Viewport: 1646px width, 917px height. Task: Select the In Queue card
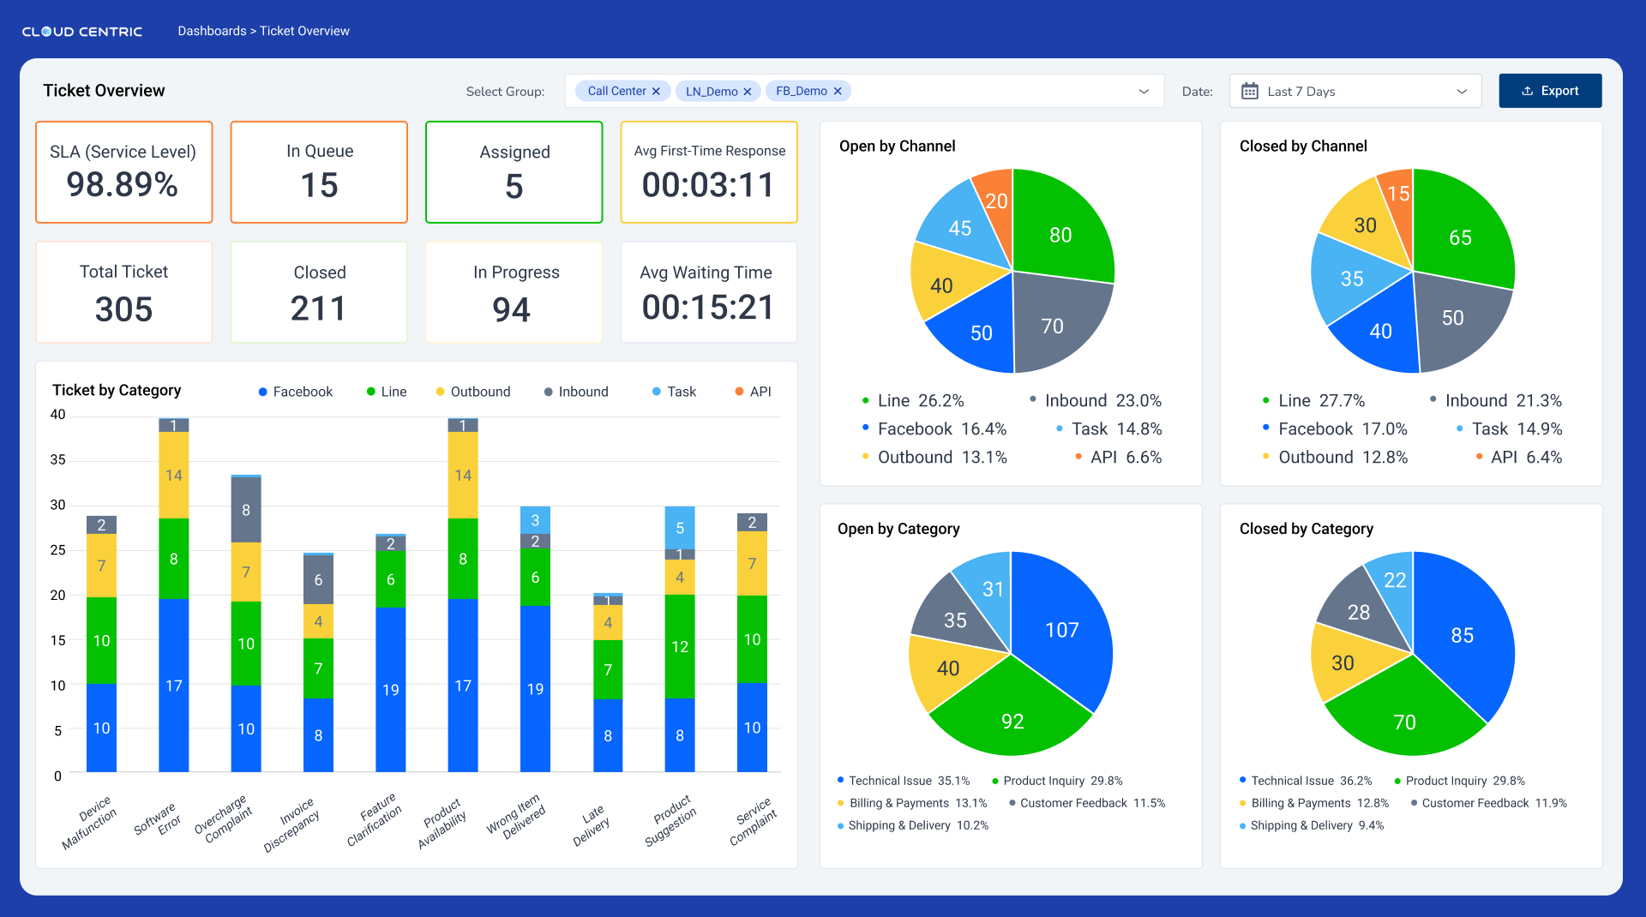pos(319,172)
